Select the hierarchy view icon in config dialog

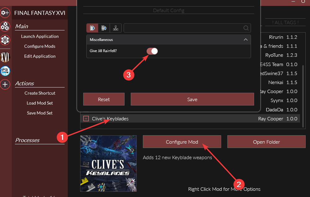click(116, 28)
